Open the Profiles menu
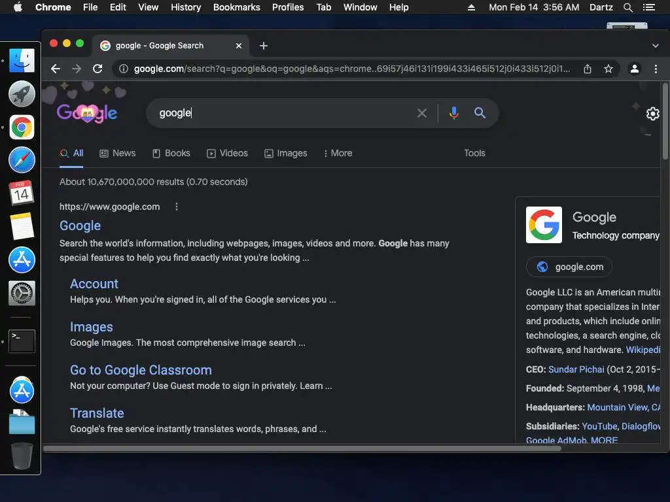 (288, 7)
